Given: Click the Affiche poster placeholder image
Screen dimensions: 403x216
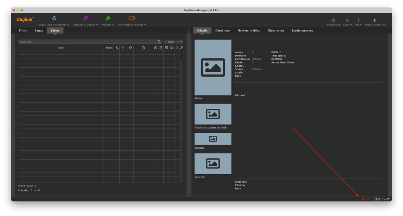Looking at the screenshot, I should (x=213, y=67).
